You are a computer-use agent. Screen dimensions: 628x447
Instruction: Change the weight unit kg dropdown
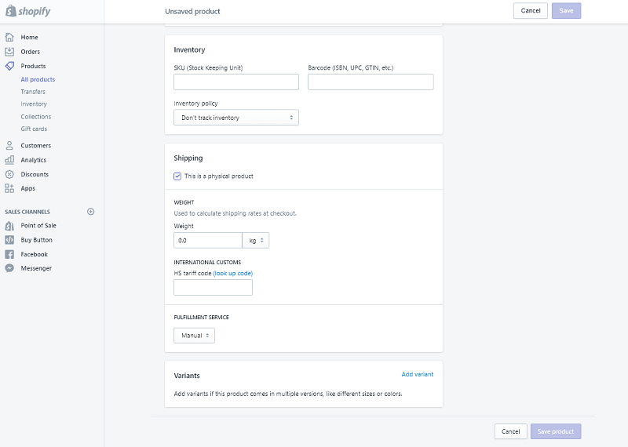(256, 241)
